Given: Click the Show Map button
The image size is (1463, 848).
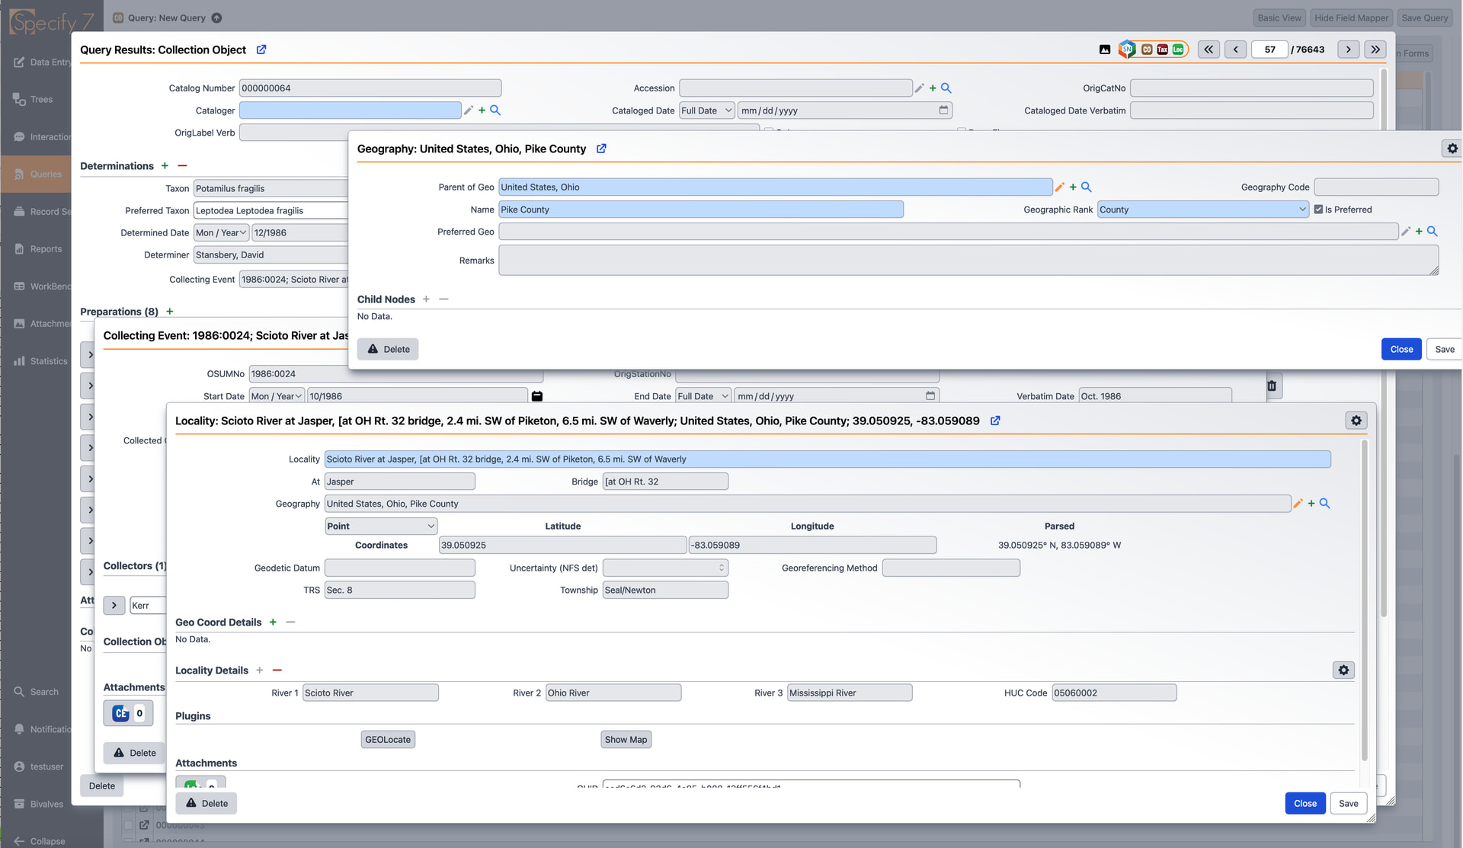Looking at the screenshot, I should point(626,740).
